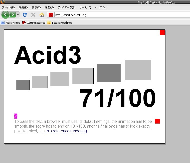Screen dimensions: 190x163
Task: Open the ファイル(F) menu
Action: (8, 7)
